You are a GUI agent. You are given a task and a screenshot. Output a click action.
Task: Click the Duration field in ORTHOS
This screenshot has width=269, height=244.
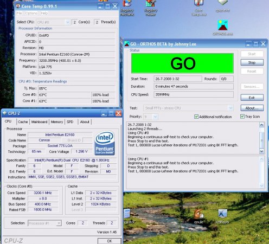194,86
